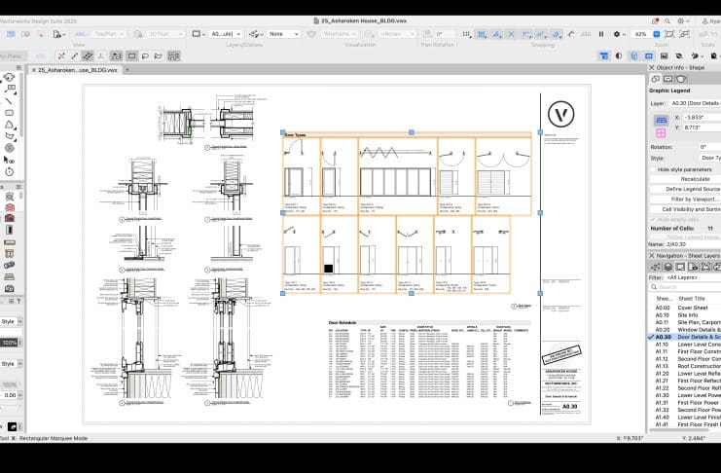
Task: Toggle the Hide empty cells checkbox
Action: [653, 219]
